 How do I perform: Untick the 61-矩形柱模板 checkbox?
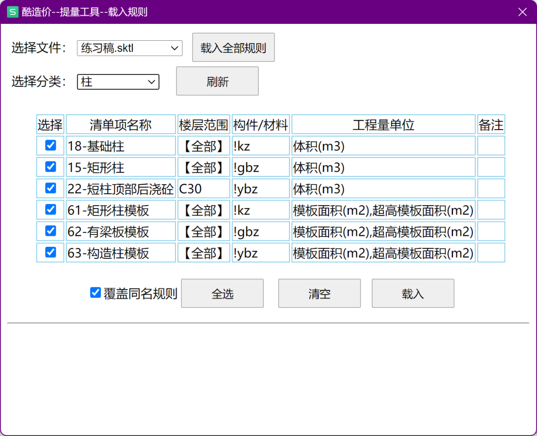(x=50, y=210)
